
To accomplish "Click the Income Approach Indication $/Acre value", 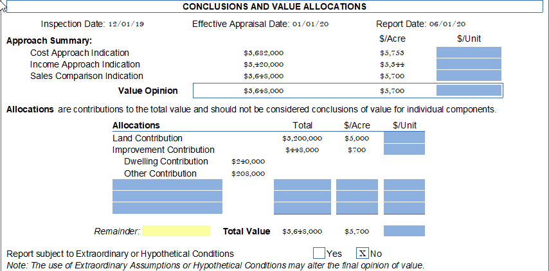I will pos(392,65).
